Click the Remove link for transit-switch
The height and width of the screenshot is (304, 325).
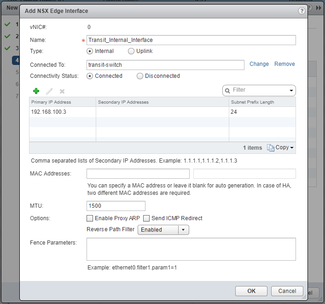tap(284, 64)
